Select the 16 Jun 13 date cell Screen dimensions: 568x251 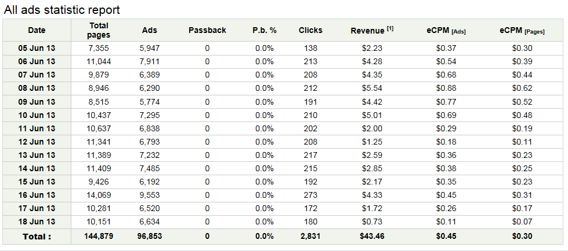(x=36, y=195)
